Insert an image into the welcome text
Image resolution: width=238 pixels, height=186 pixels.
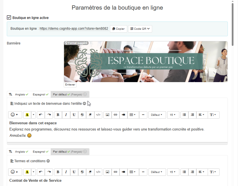click(x=107, y=115)
